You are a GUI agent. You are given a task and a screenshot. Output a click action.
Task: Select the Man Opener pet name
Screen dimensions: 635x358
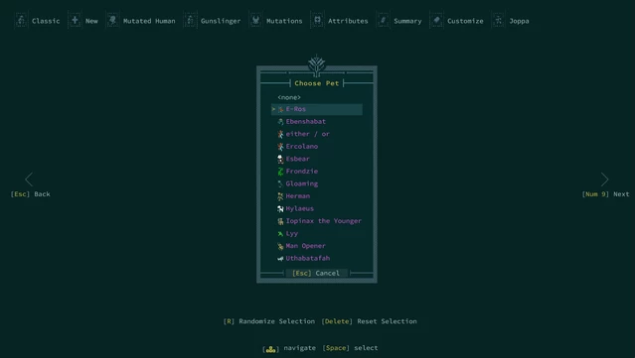coord(306,246)
